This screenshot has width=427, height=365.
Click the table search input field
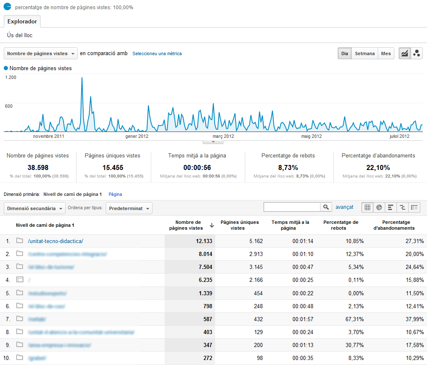pos(292,207)
